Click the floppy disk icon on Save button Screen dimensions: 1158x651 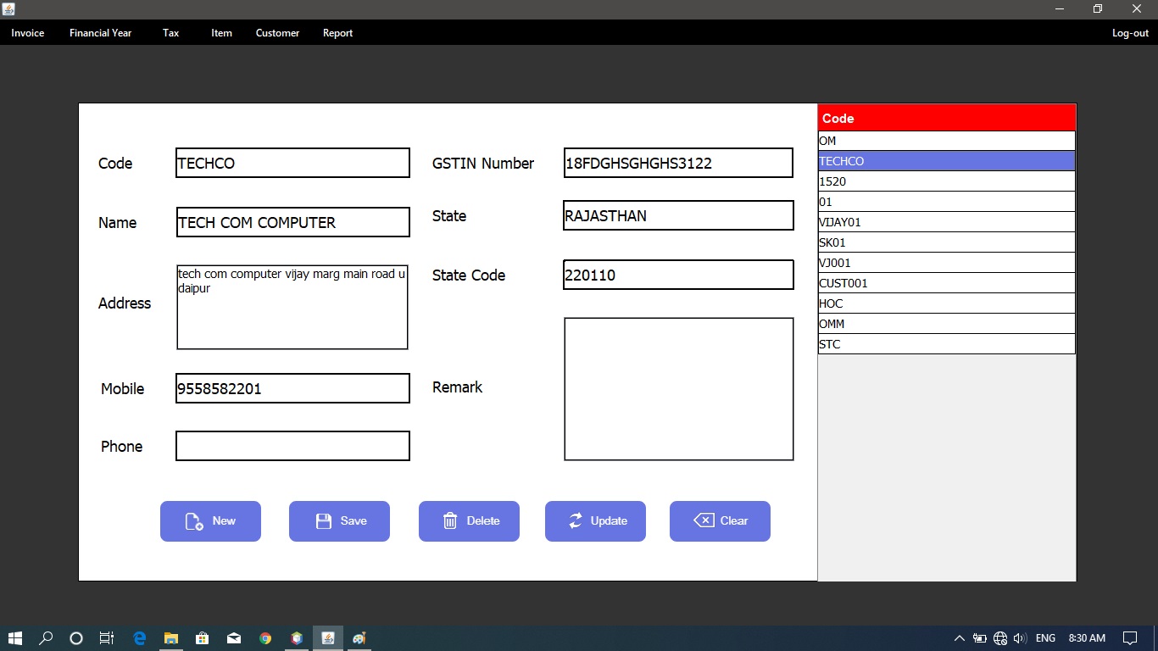324,520
